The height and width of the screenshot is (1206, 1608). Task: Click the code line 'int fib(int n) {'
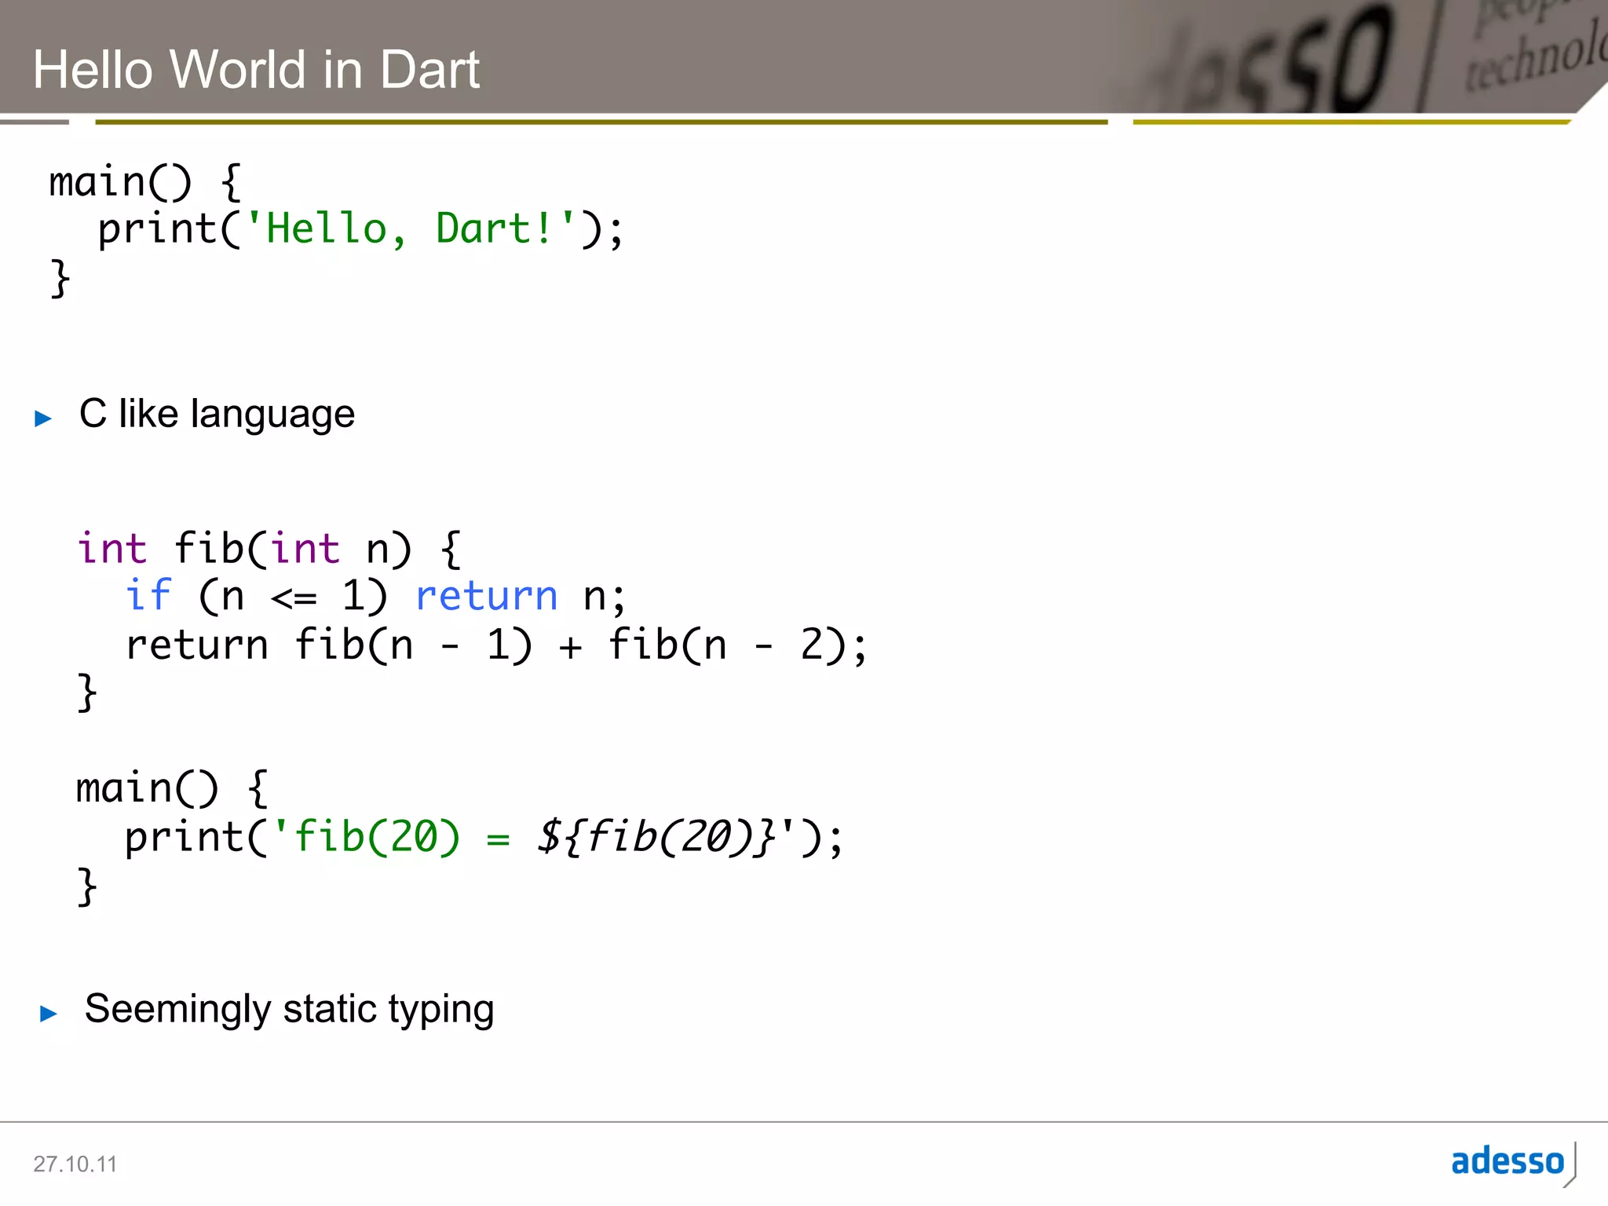click(269, 549)
